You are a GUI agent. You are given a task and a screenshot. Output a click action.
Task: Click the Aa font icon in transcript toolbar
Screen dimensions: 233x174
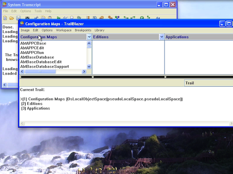[158, 18]
